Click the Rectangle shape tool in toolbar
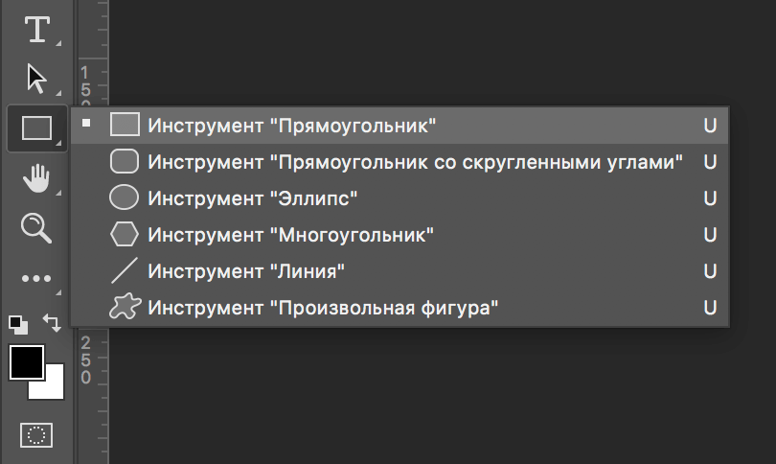Image resolution: width=776 pixels, height=464 pixels. (36, 128)
